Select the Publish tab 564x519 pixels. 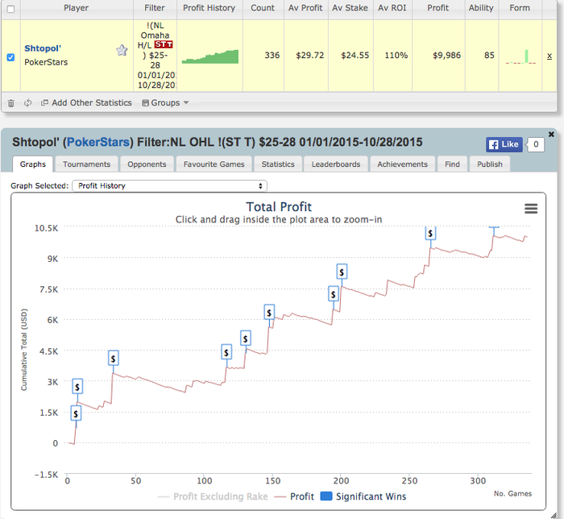click(x=490, y=164)
